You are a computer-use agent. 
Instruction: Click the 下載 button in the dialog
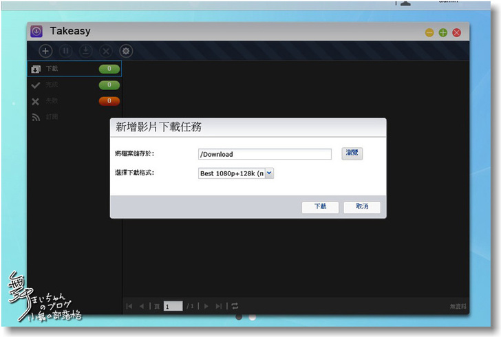tap(320, 207)
